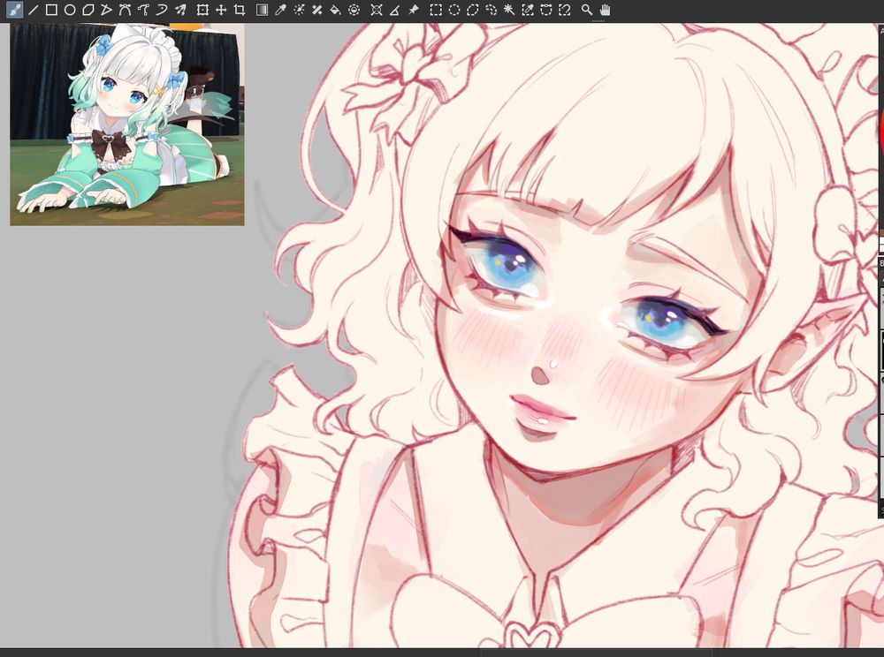Select the Zoom magnifier tool

tap(587, 10)
